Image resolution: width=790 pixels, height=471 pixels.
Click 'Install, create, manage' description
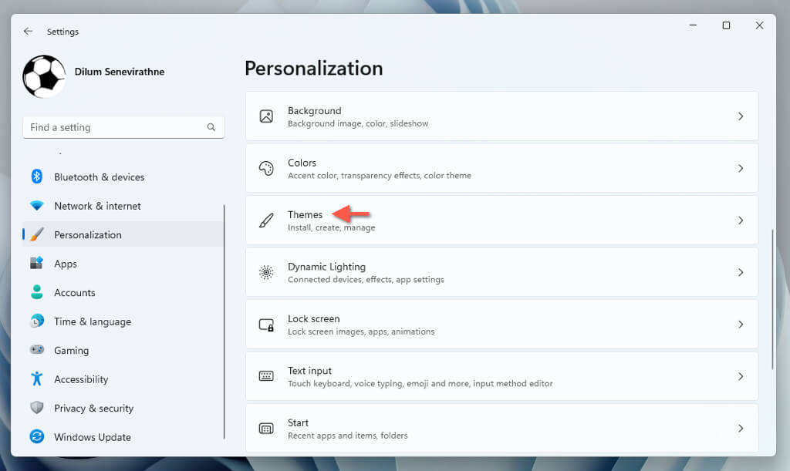[x=332, y=227]
